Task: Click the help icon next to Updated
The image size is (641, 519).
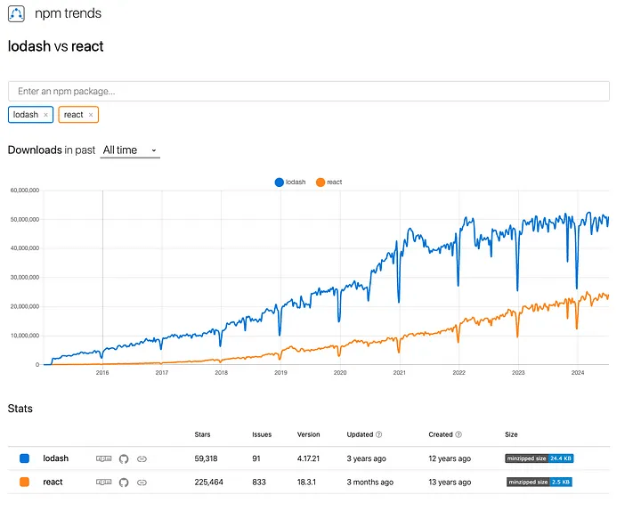Action: click(x=379, y=434)
